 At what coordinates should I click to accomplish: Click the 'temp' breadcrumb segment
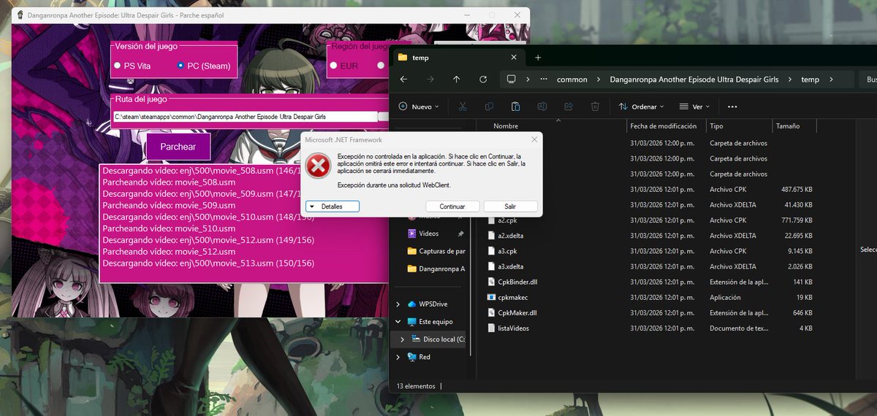(x=810, y=79)
